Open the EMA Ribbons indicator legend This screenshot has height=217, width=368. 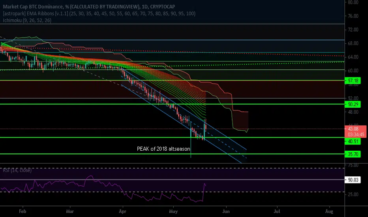(99, 13)
